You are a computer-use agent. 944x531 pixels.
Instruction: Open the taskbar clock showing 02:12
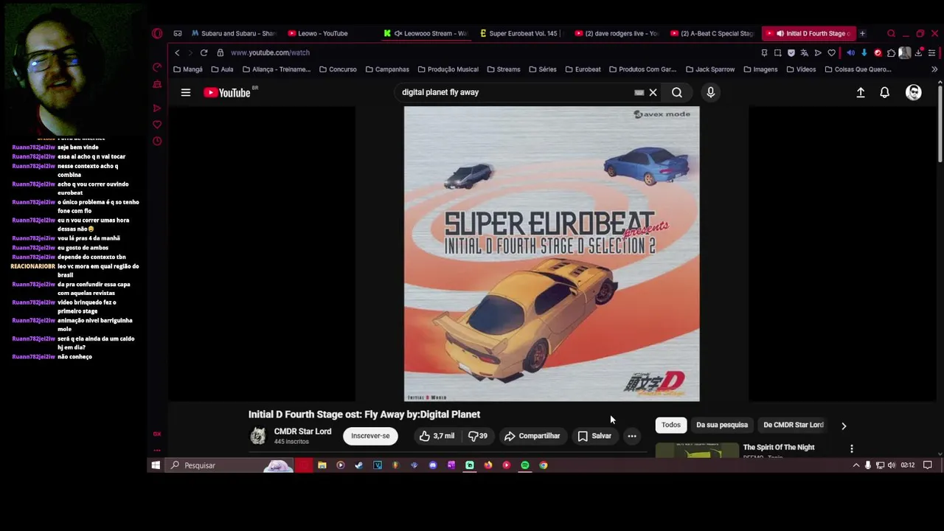[908, 465]
